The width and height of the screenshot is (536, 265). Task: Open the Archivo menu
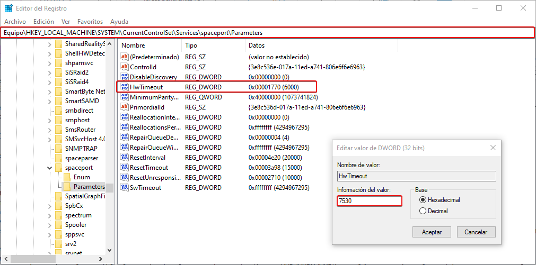[x=15, y=22]
